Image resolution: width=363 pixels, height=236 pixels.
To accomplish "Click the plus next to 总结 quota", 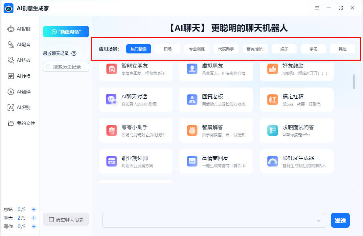I will (x=34, y=209).
